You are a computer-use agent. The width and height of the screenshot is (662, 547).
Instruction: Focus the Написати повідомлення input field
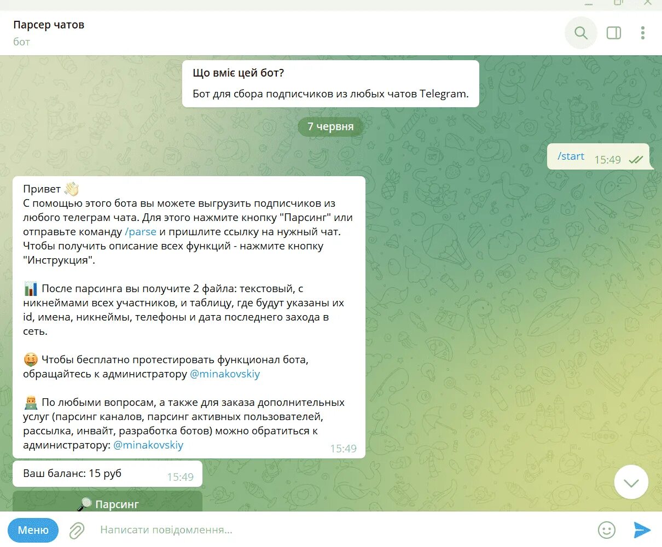click(345, 530)
